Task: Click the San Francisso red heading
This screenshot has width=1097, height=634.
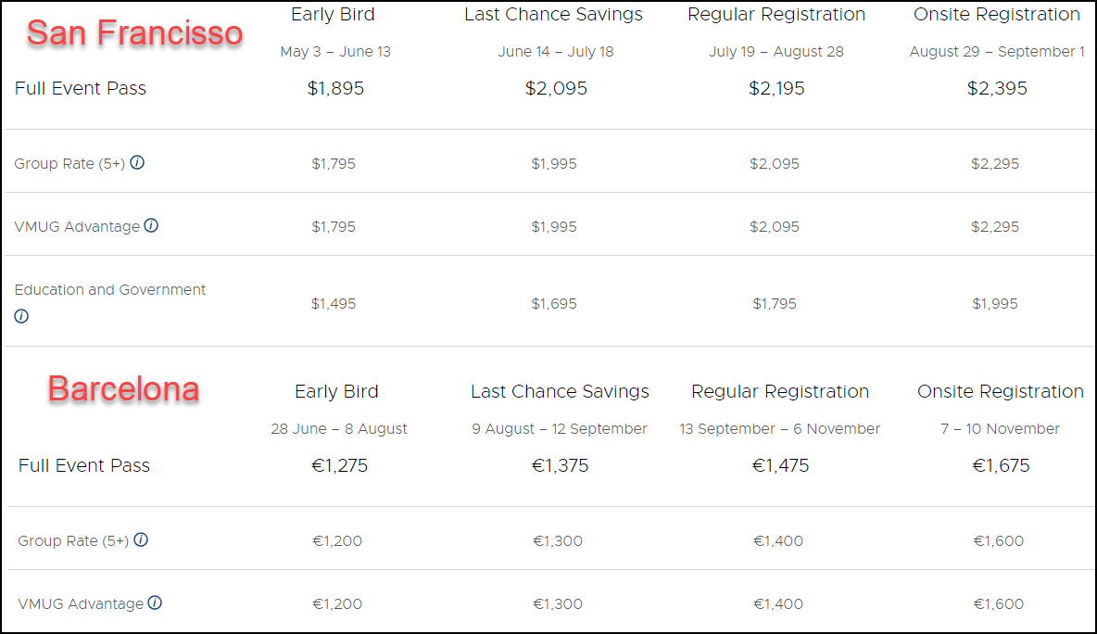Action: click(x=135, y=32)
